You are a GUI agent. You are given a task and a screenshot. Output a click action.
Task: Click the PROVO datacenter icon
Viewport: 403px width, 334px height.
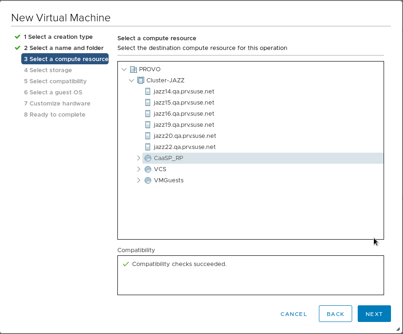134,69
